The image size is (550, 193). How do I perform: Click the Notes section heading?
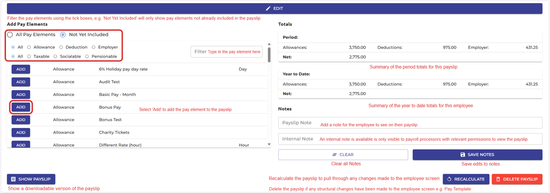(x=285, y=109)
